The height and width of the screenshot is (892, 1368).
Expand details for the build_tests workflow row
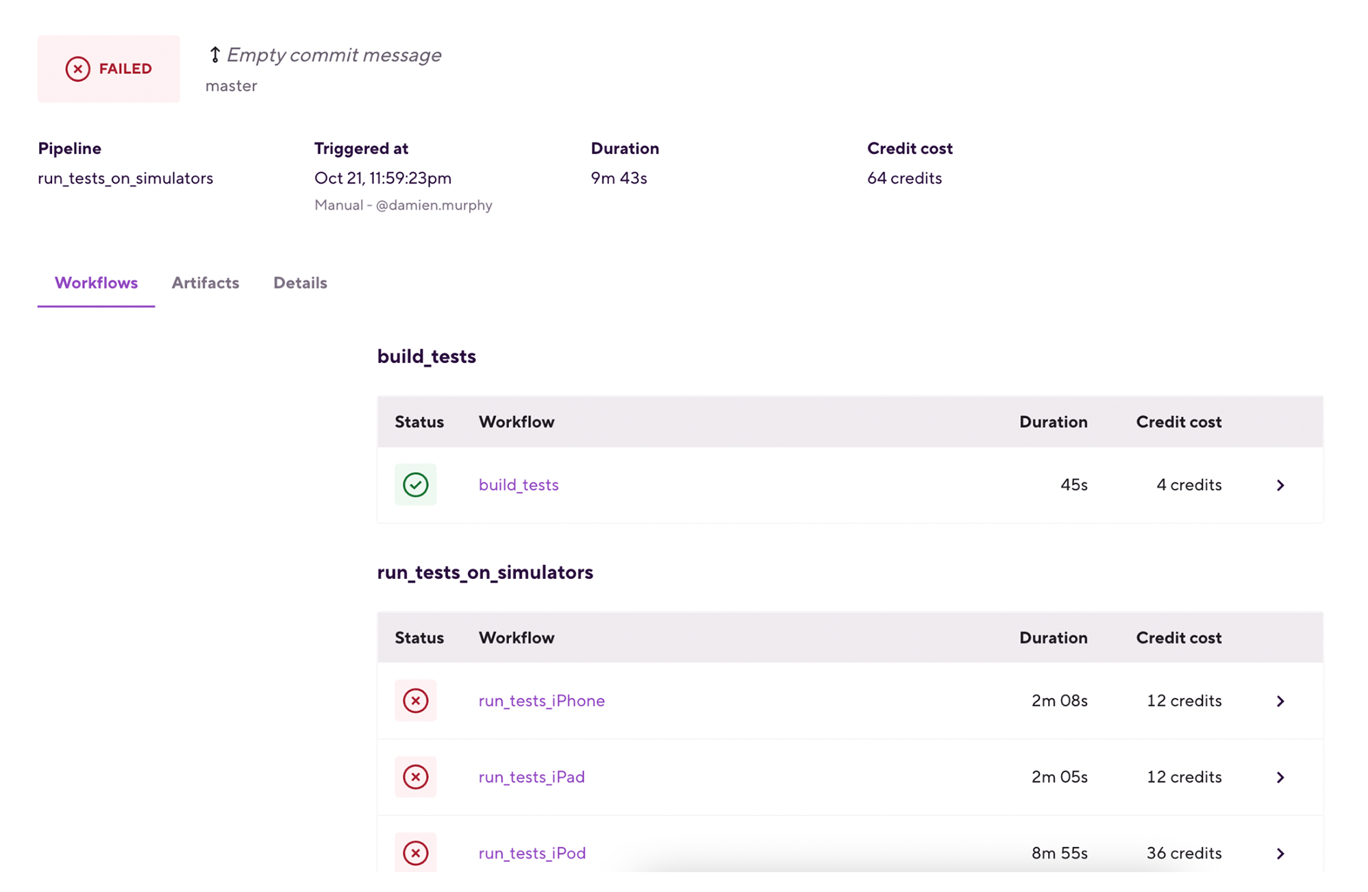pos(1280,485)
